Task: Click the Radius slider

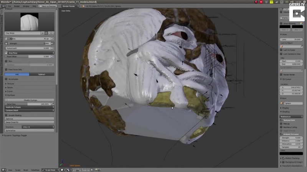Action: [x=30, y=39]
